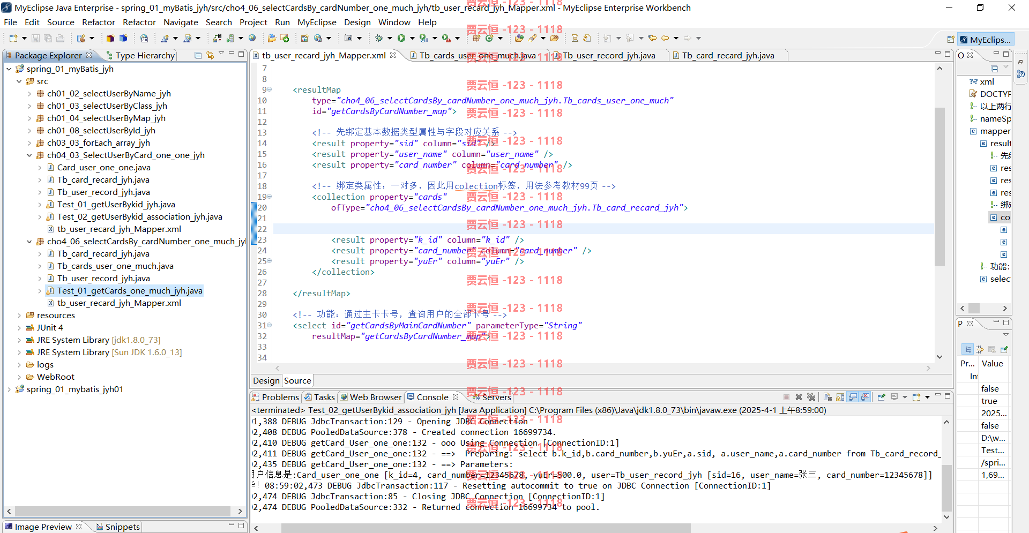The width and height of the screenshot is (1029, 533).
Task: Open the Run button dropdown arrow
Action: 412,38
